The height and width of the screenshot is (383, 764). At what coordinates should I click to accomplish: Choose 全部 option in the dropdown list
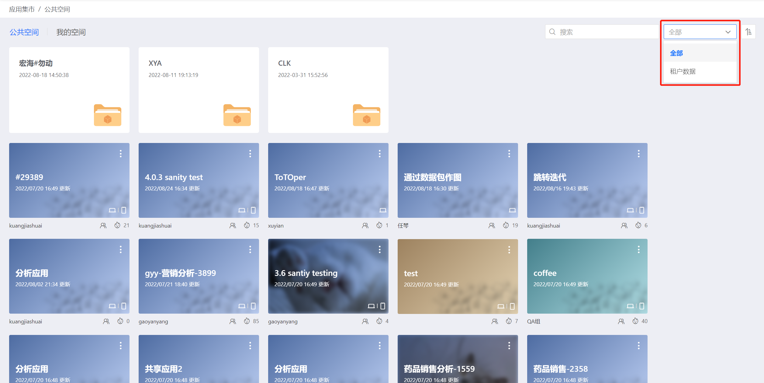pos(676,53)
